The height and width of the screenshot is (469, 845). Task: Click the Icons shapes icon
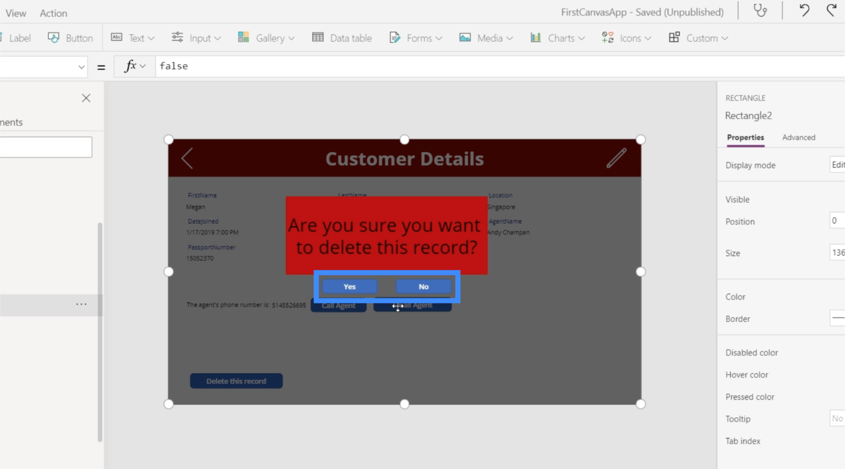(x=608, y=37)
